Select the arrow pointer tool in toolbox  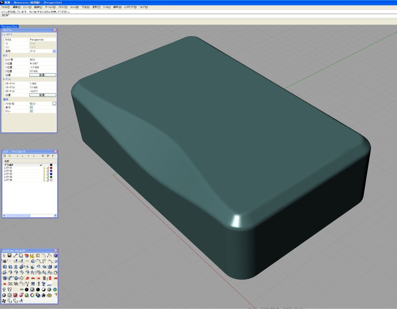[4, 255]
